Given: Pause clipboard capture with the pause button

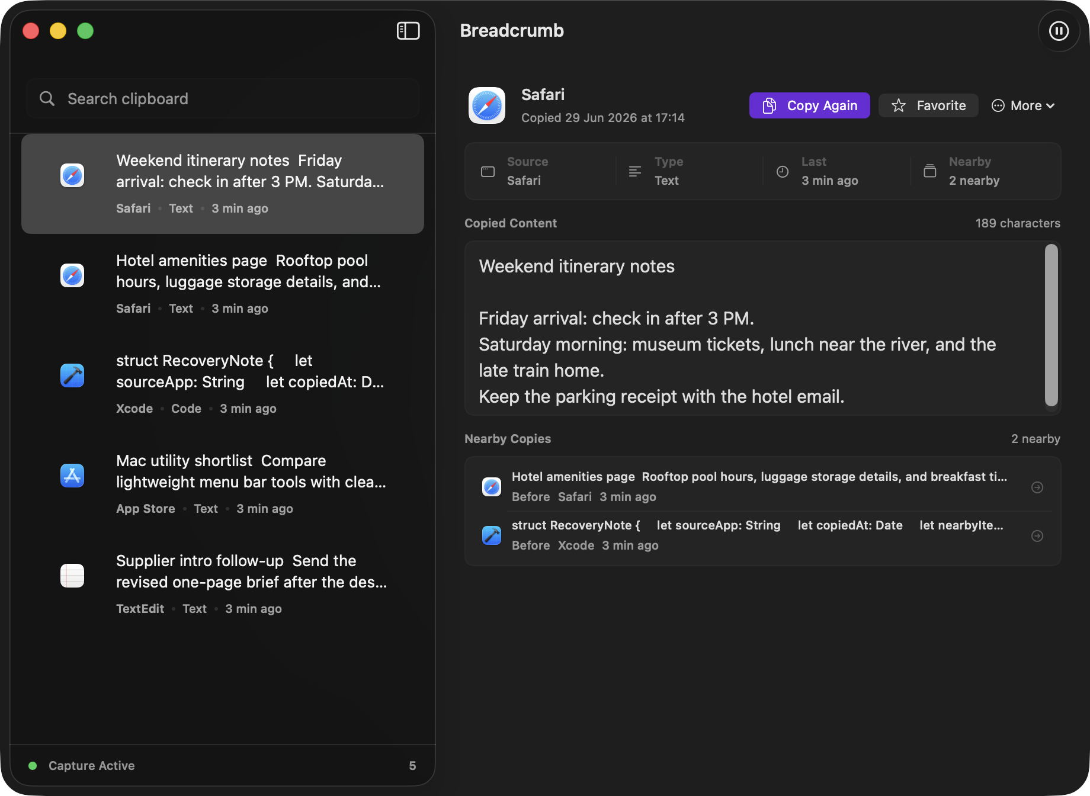Looking at the screenshot, I should [1059, 31].
